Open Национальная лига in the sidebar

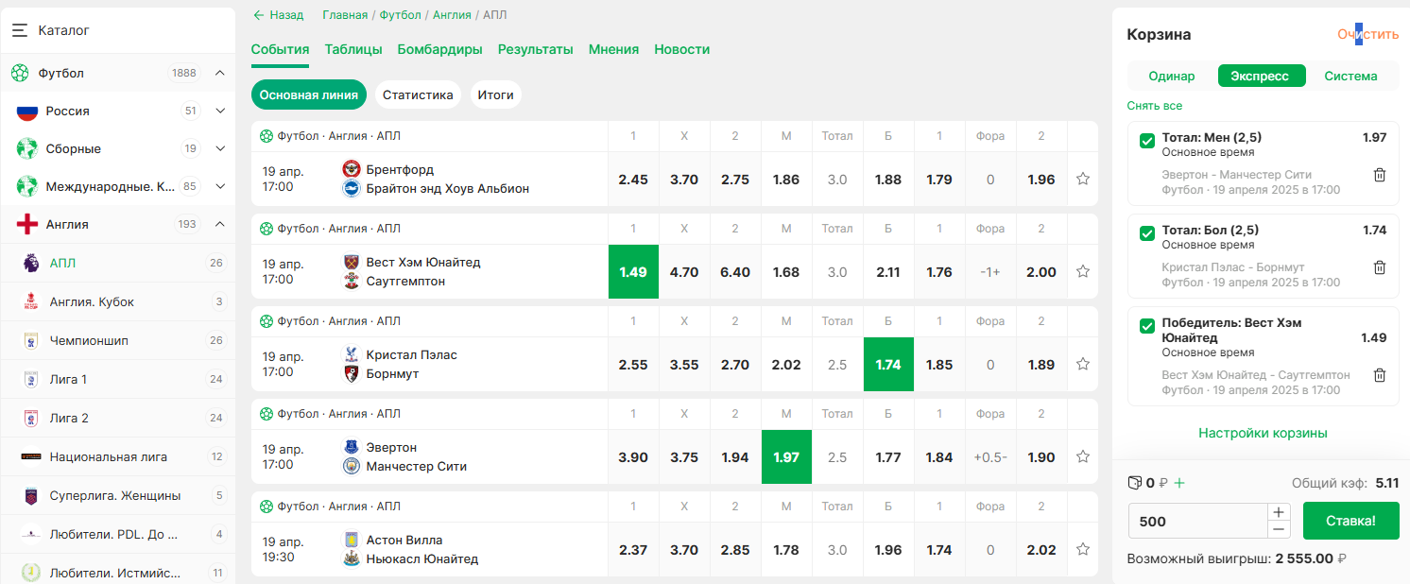tap(118, 456)
